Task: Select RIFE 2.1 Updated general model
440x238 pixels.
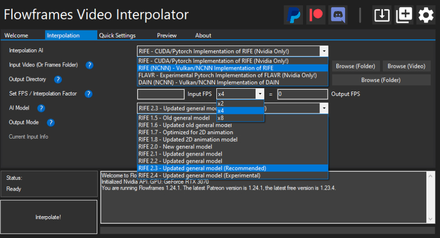Action: (x=232, y=154)
